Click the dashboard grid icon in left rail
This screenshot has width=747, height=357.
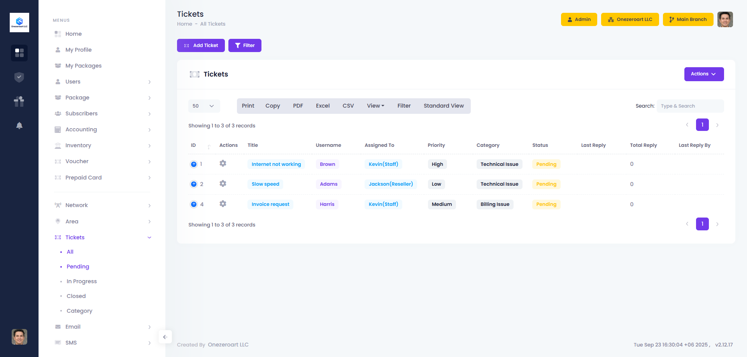(x=19, y=53)
